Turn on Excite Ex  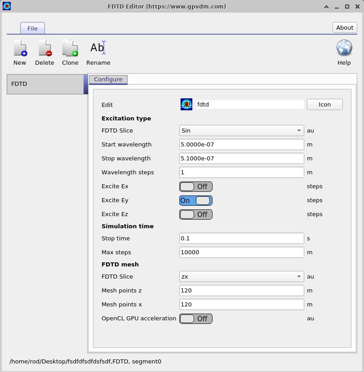coord(195,186)
